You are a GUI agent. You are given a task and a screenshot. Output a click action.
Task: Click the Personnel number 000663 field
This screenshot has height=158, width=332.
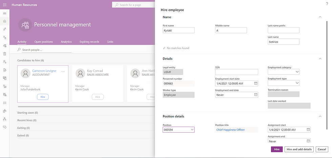click(x=179, y=83)
